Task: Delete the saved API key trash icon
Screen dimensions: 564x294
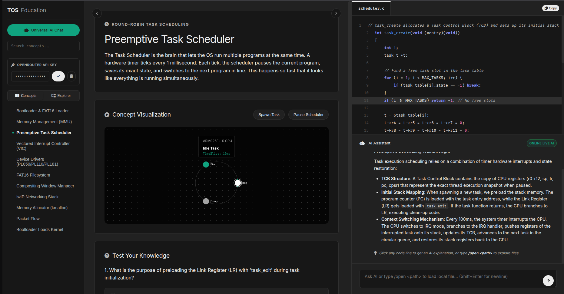Action: tap(71, 76)
